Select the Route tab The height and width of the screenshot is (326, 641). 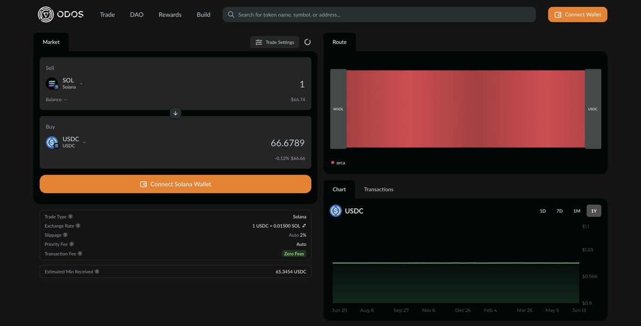pyautogui.click(x=340, y=42)
